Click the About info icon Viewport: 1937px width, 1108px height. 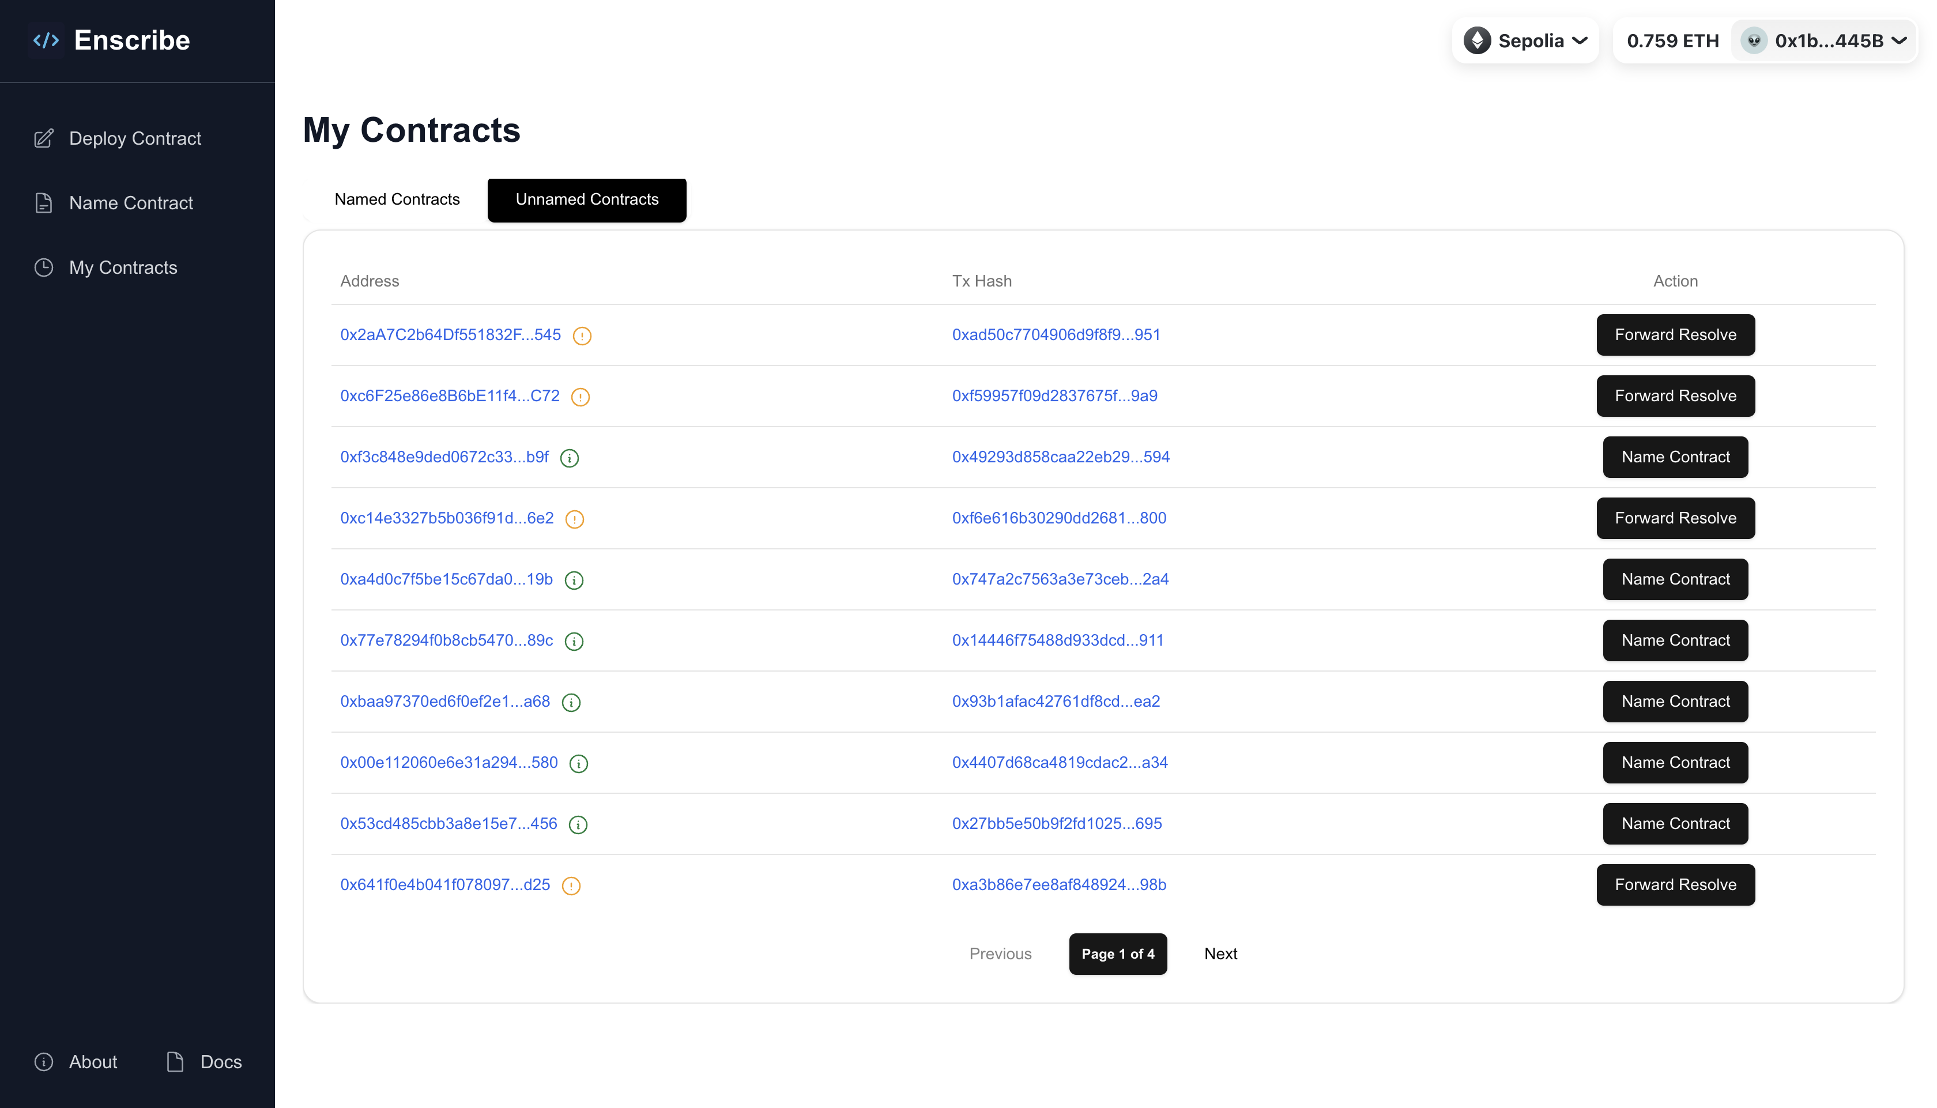pyautogui.click(x=44, y=1061)
